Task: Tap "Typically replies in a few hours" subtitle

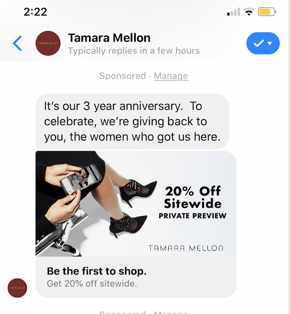Action: click(134, 51)
